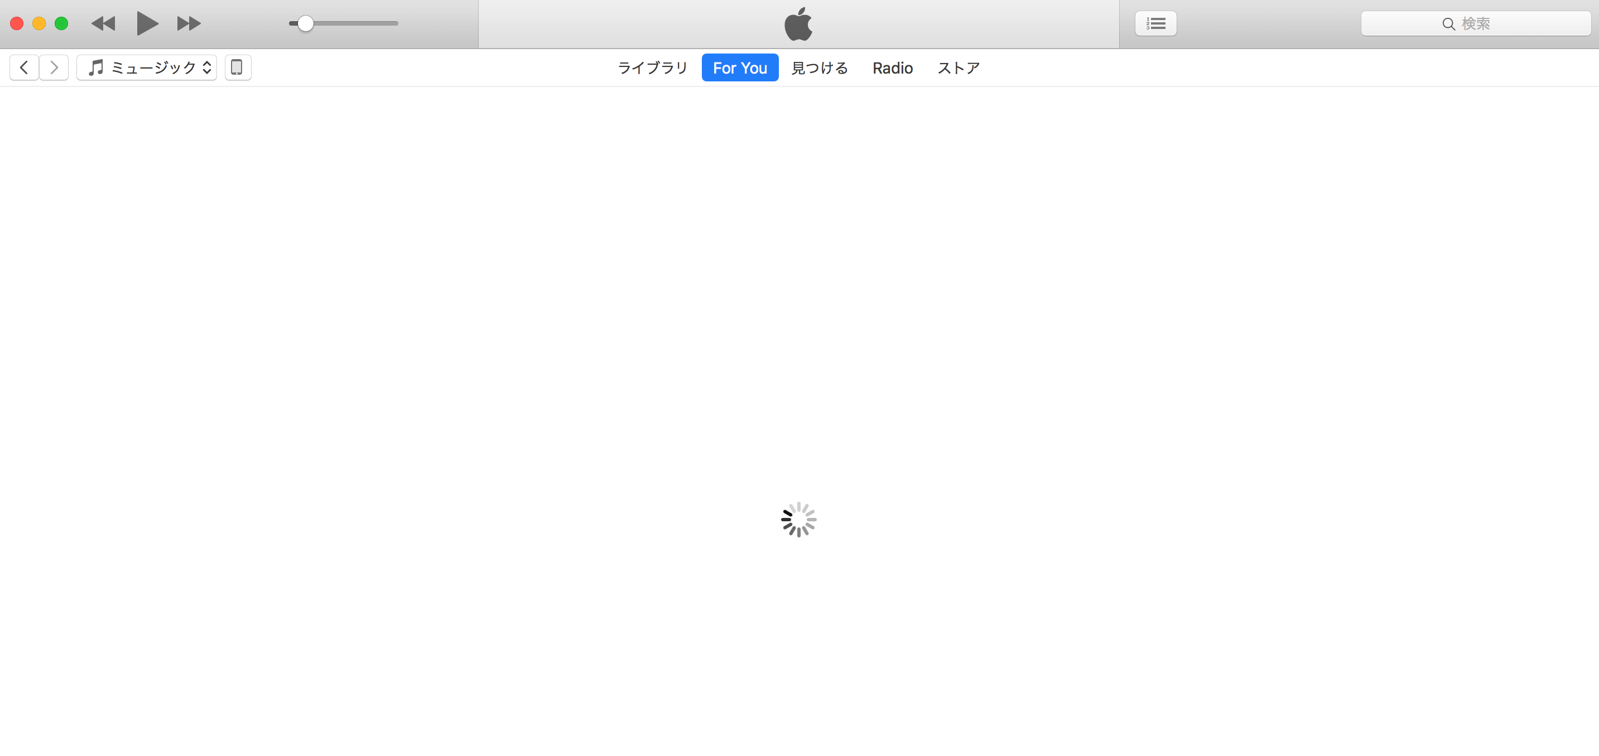Open the ミュージック media type dropdown

pos(147,67)
